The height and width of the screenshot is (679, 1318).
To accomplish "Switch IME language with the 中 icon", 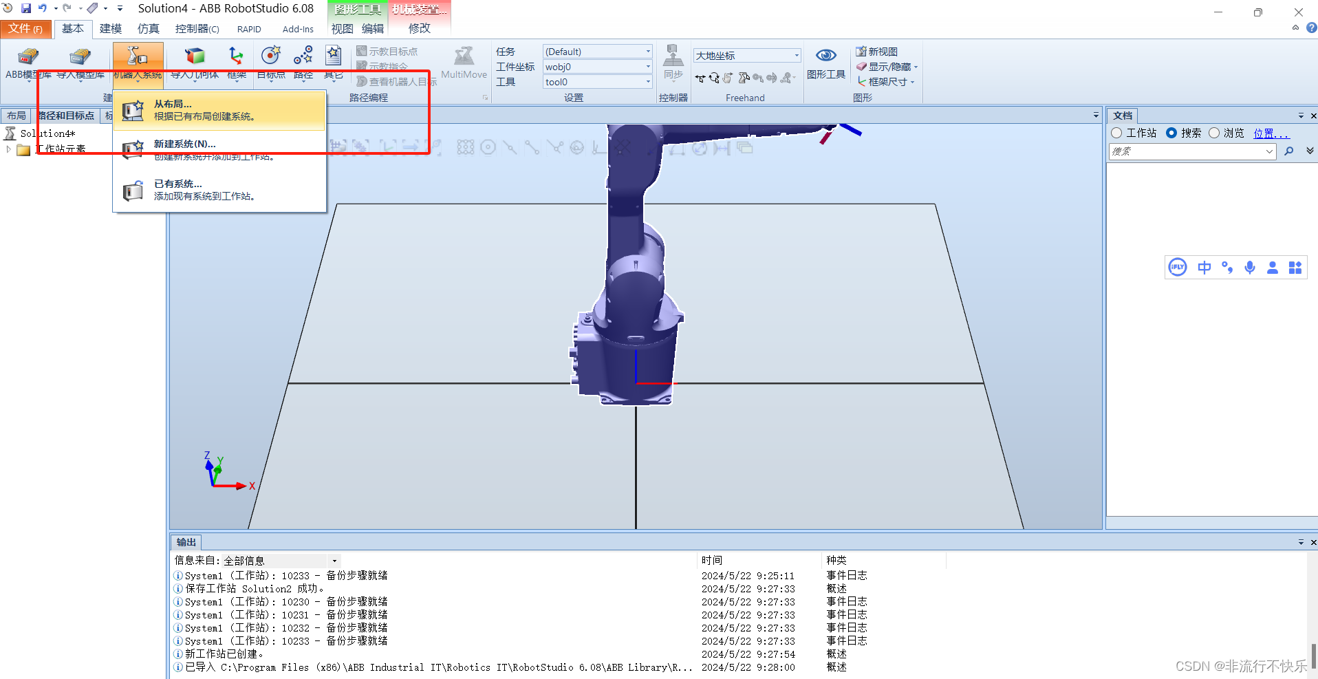I will point(1204,268).
